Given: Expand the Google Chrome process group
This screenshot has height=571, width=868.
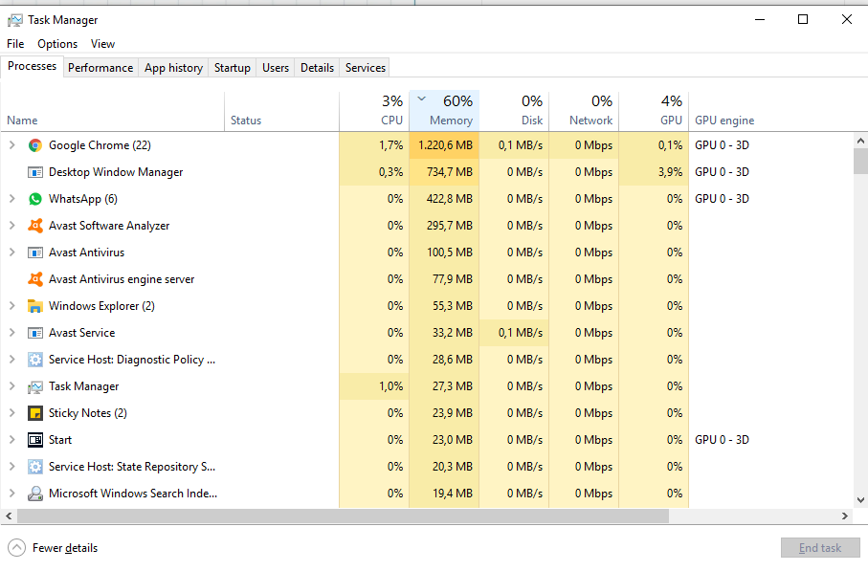Looking at the screenshot, I should point(11,145).
